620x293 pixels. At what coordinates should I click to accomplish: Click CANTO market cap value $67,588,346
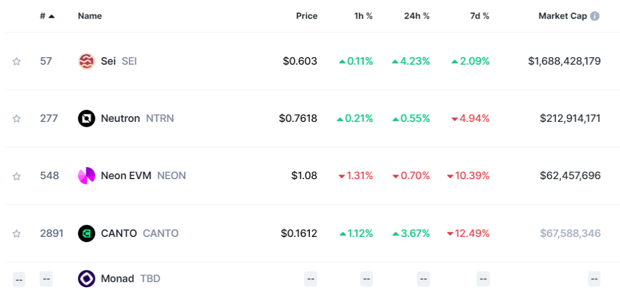(x=570, y=233)
